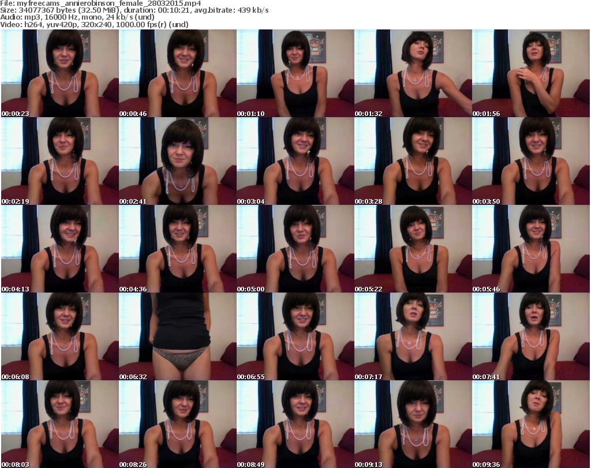The height and width of the screenshot is (468, 591).
Task: Select the thumbnail stamped 00:07:41
Action: click(531, 336)
